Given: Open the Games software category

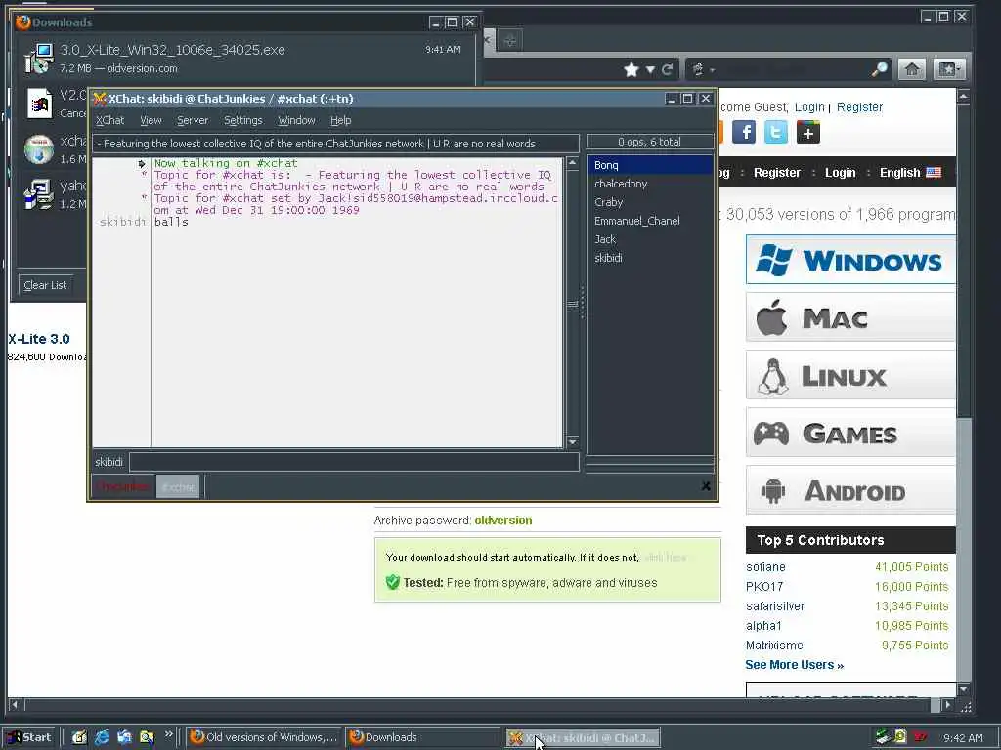Looking at the screenshot, I should (850, 433).
